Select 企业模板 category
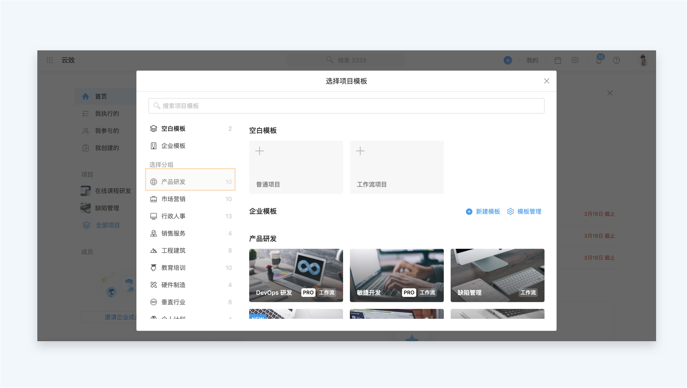The height and width of the screenshot is (388, 687). [191, 146]
